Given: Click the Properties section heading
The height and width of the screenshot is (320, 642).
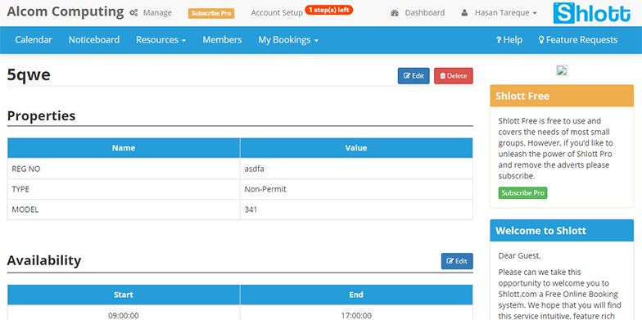Looking at the screenshot, I should pos(41,116).
